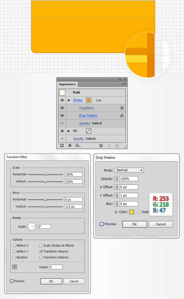This screenshot has width=184, height=299.
Task: Collapse the Stroke attribute triangle
Action: point(69,100)
